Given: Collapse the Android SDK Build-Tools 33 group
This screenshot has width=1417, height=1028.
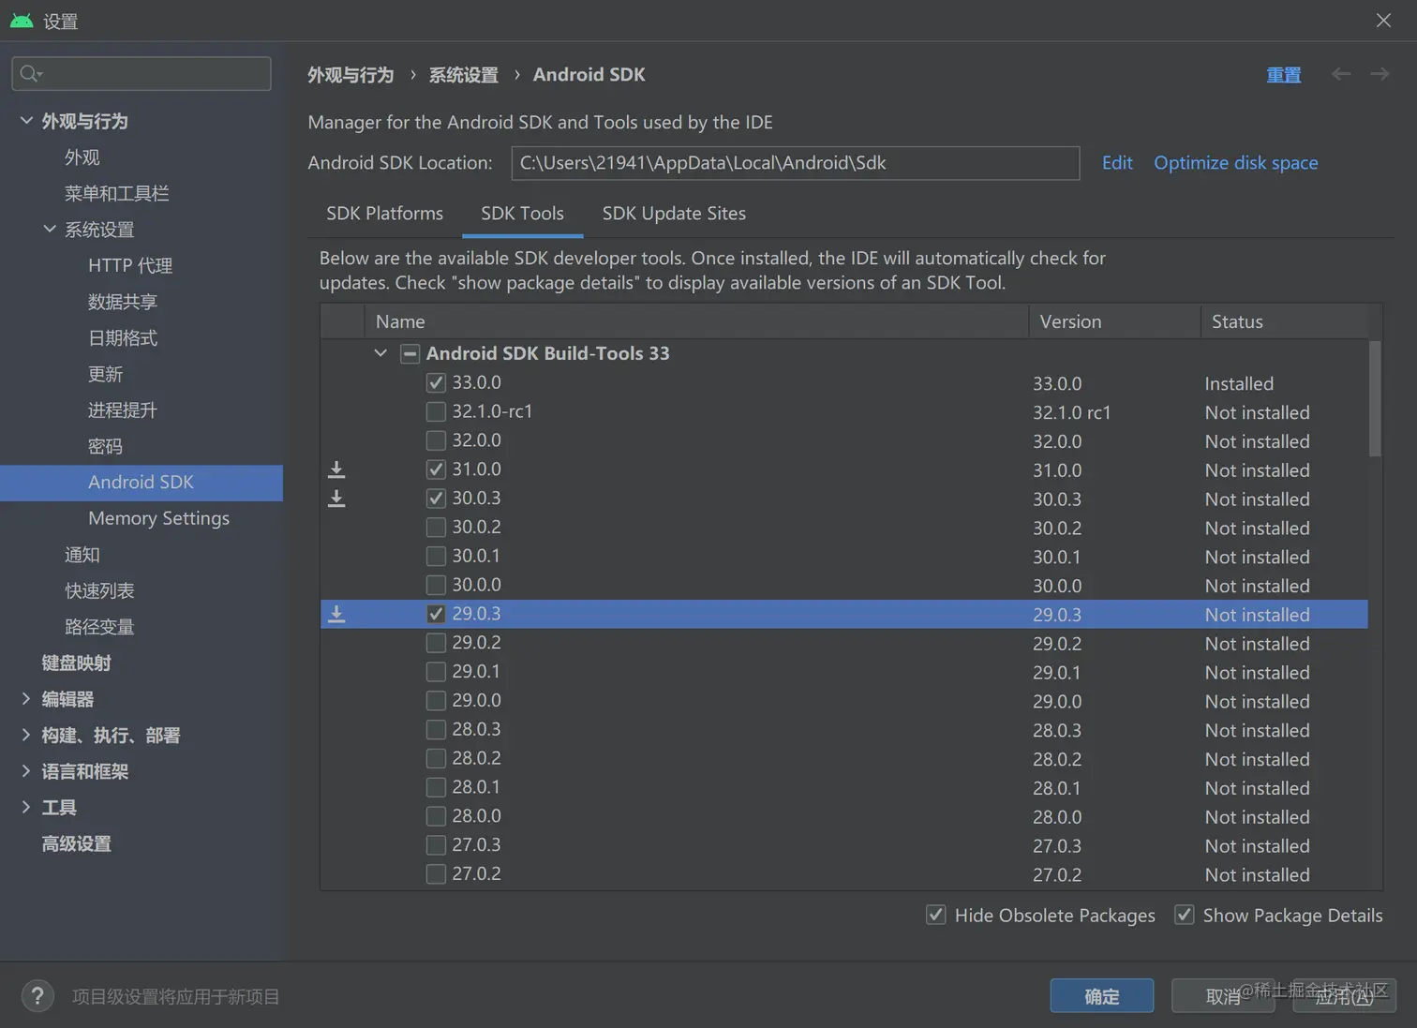Looking at the screenshot, I should click(380, 353).
